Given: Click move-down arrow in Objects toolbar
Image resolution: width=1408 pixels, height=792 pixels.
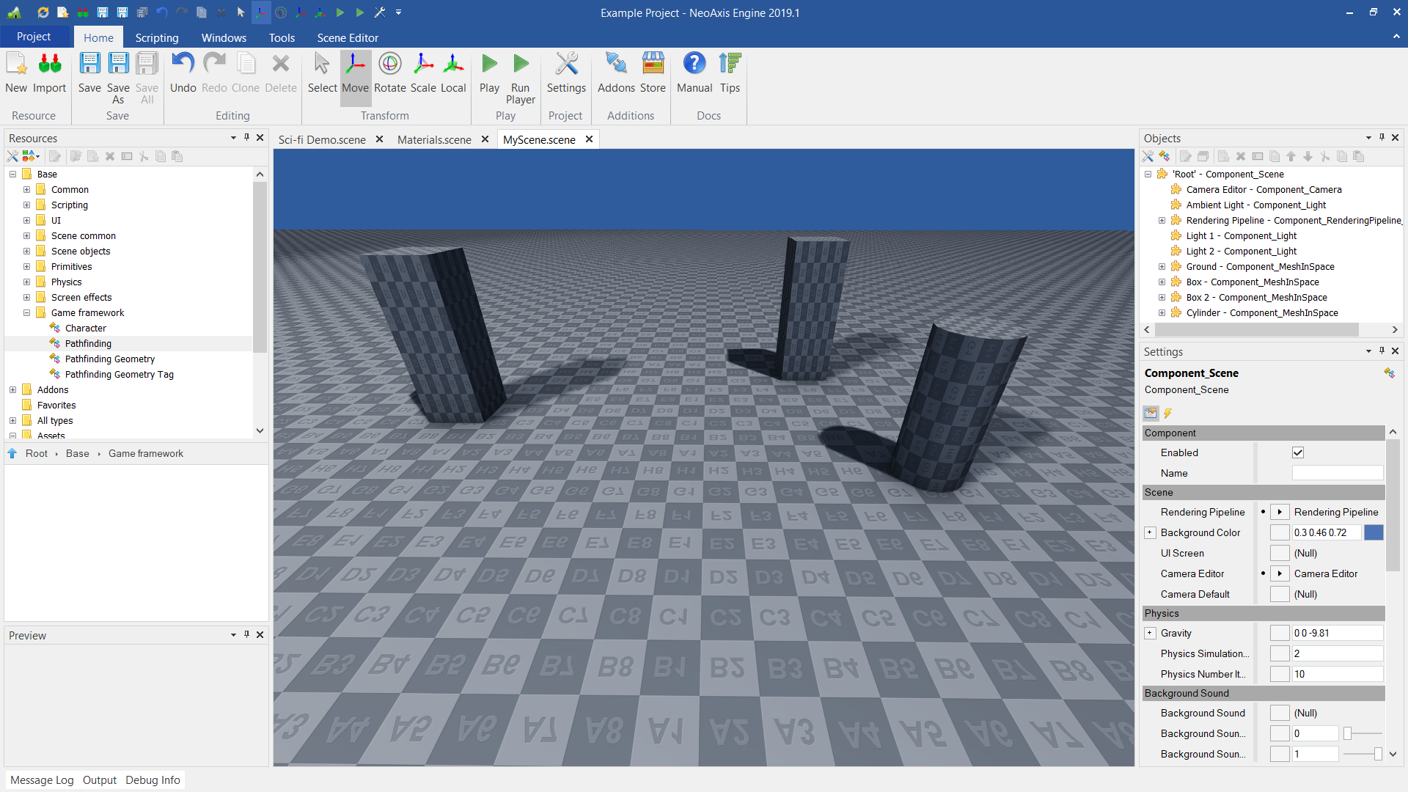Looking at the screenshot, I should pyautogui.click(x=1308, y=156).
